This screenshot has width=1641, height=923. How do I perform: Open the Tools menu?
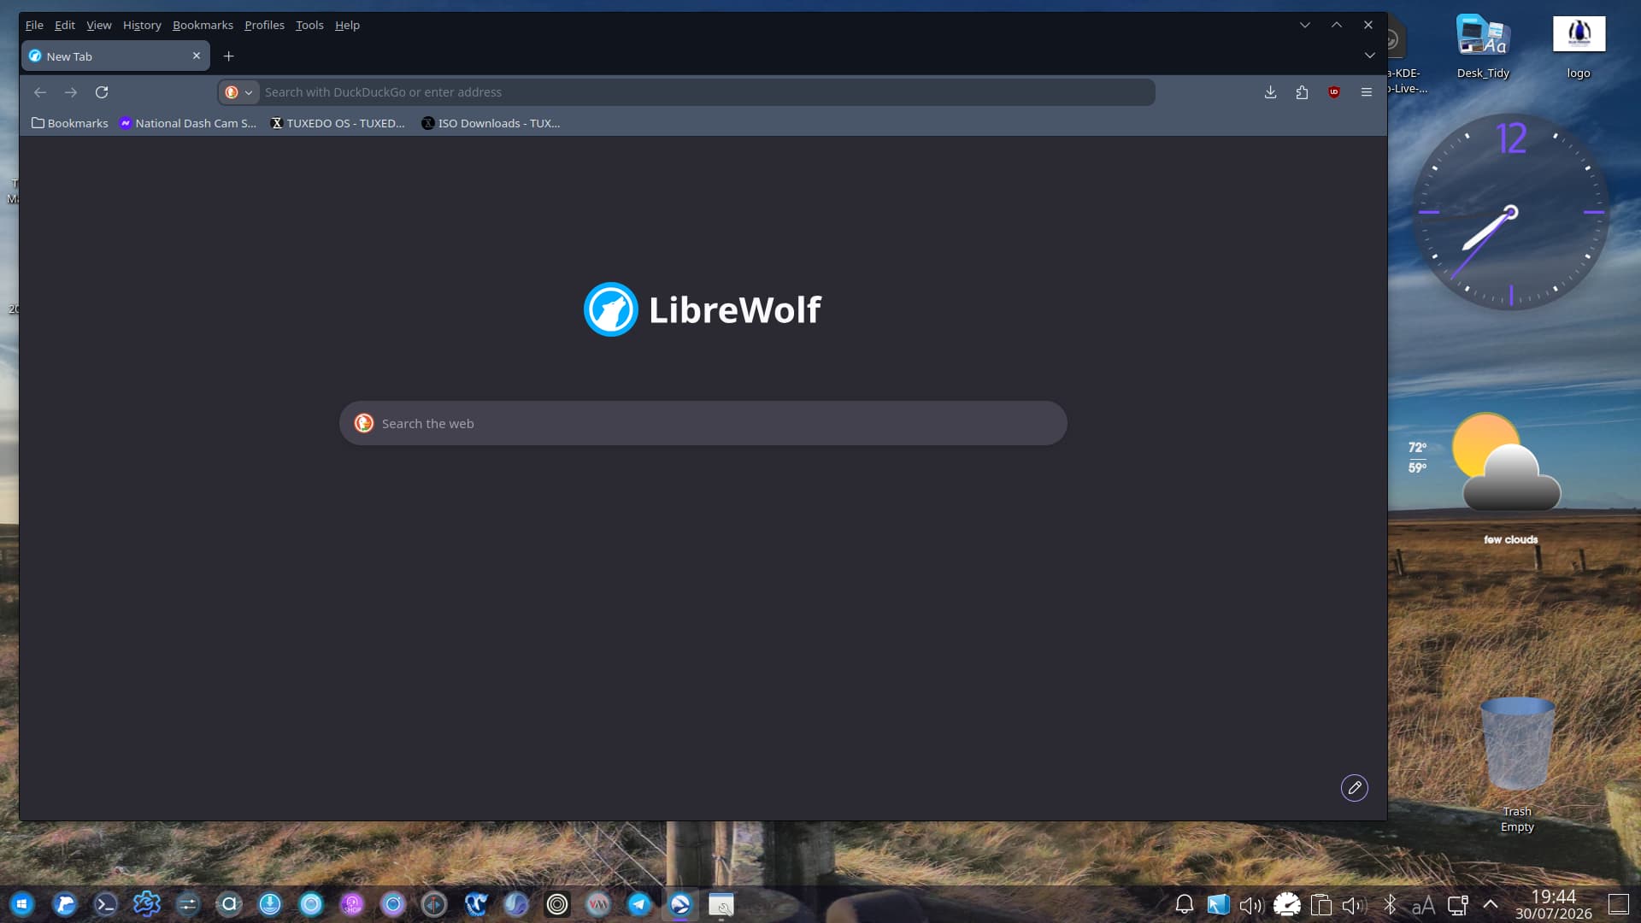309,25
